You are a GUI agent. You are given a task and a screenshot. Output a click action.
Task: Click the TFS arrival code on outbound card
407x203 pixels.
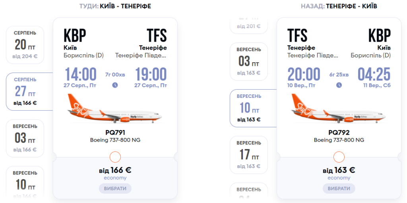point(157,36)
